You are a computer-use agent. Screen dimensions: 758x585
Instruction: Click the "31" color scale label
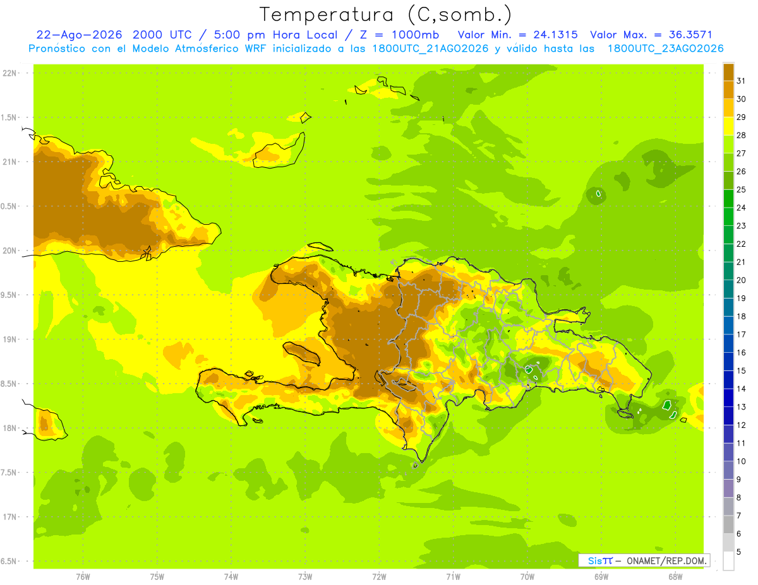[742, 81]
